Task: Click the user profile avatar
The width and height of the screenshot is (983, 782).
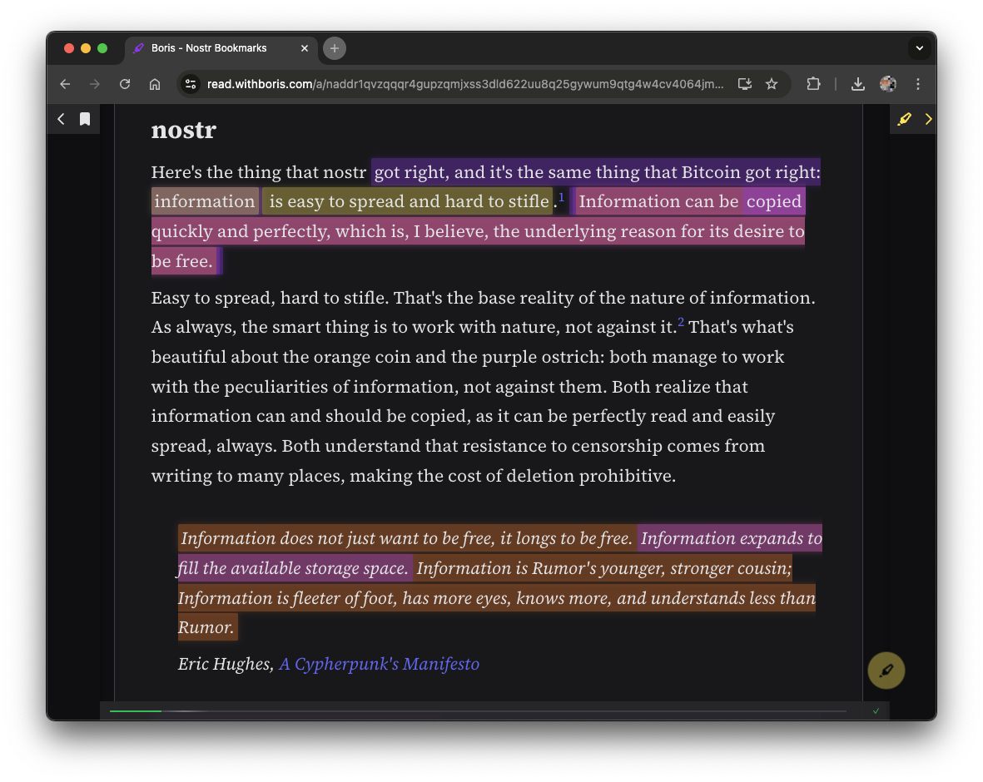Action: click(x=888, y=84)
